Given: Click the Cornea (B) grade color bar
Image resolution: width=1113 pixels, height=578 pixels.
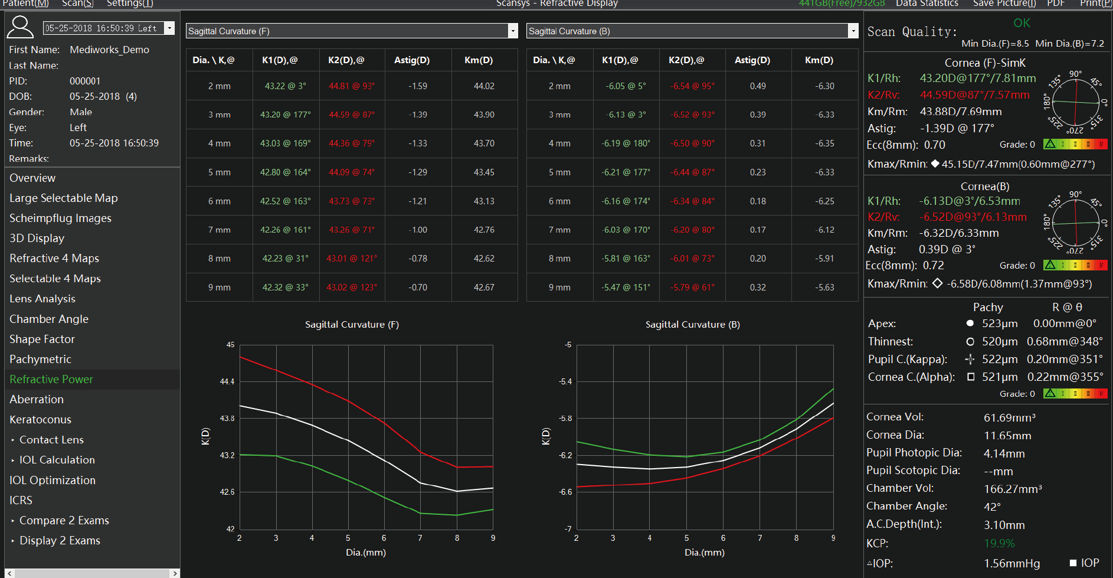Looking at the screenshot, I should coord(1075,265).
